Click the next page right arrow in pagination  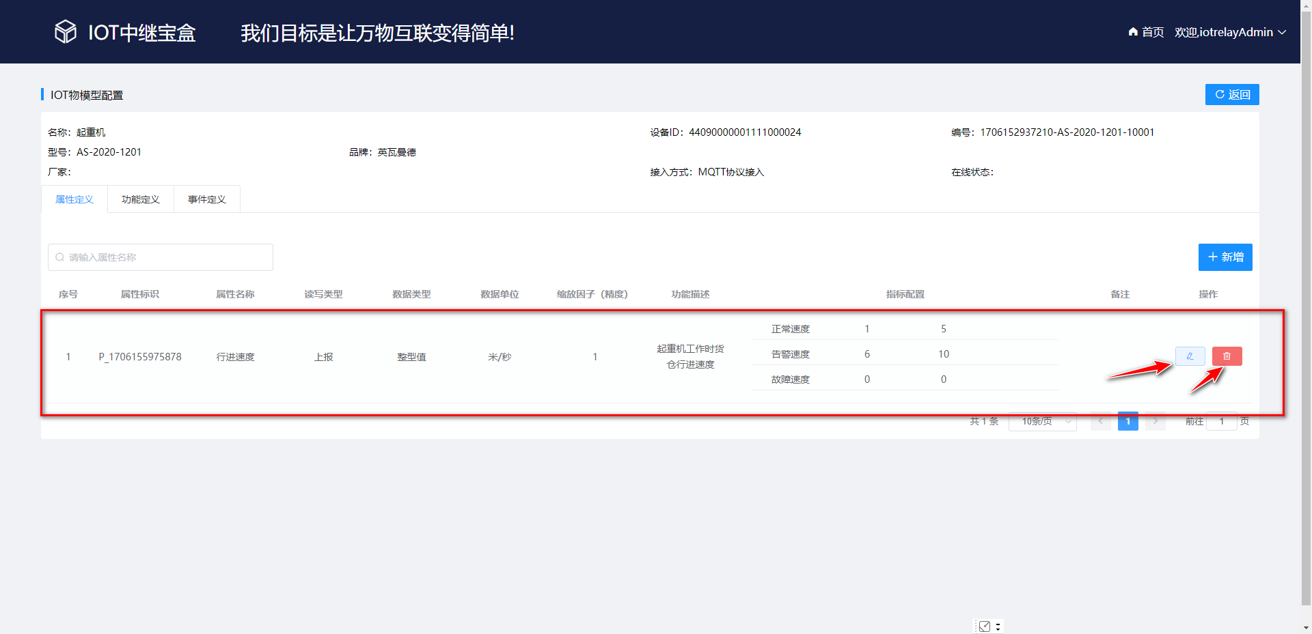(1155, 421)
